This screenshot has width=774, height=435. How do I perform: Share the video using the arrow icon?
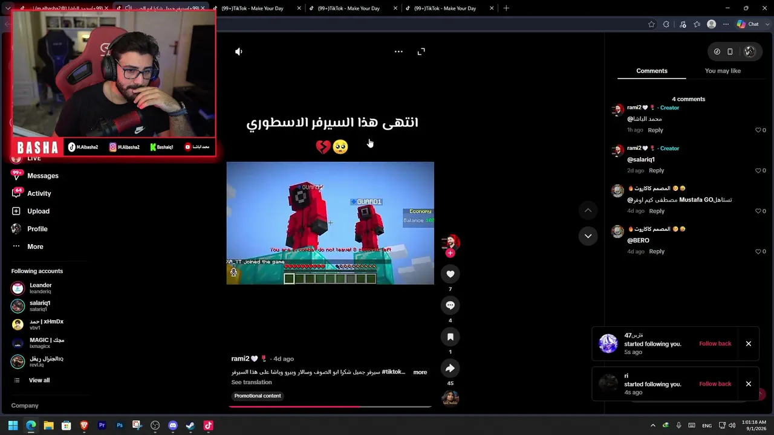(x=450, y=369)
